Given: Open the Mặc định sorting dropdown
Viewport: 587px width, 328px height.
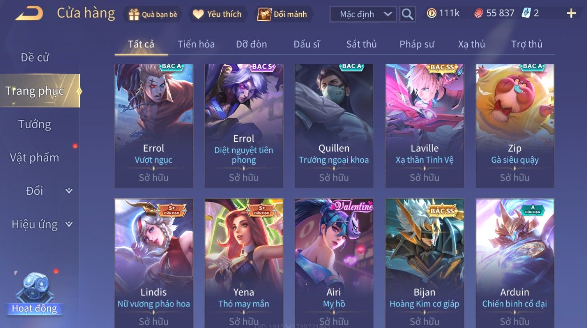Looking at the screenshot, I should coord(363,14).
